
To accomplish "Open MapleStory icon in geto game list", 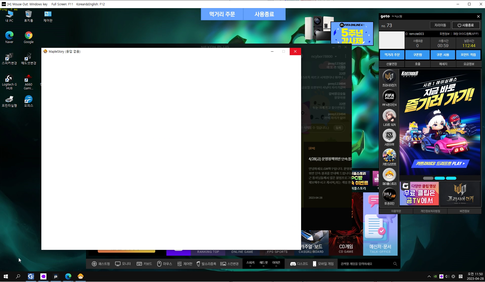I will [x=389, y=175].
